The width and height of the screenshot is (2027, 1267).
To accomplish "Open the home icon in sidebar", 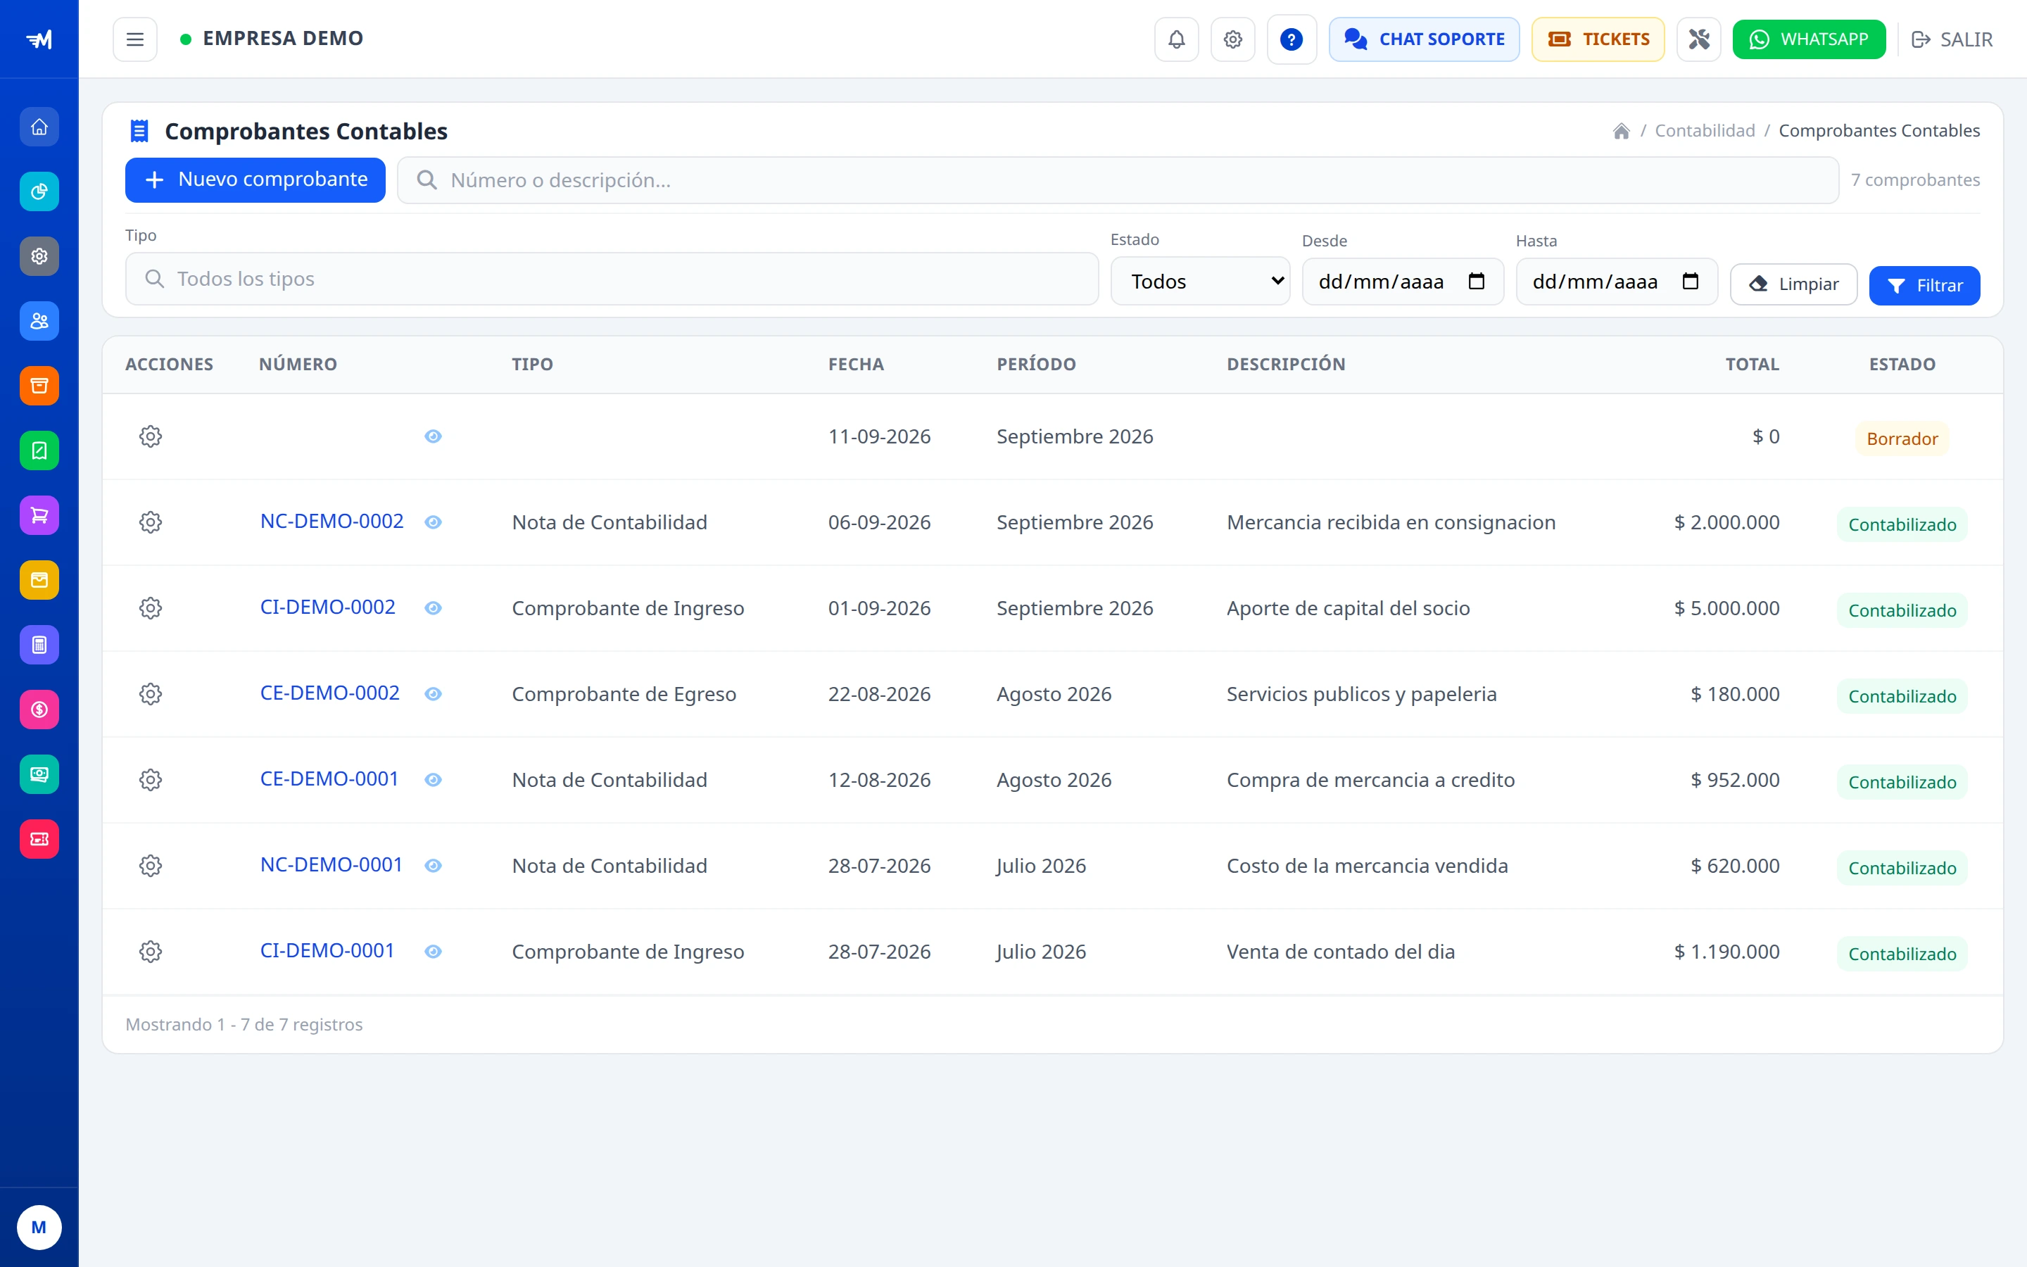I will (39, 127).
